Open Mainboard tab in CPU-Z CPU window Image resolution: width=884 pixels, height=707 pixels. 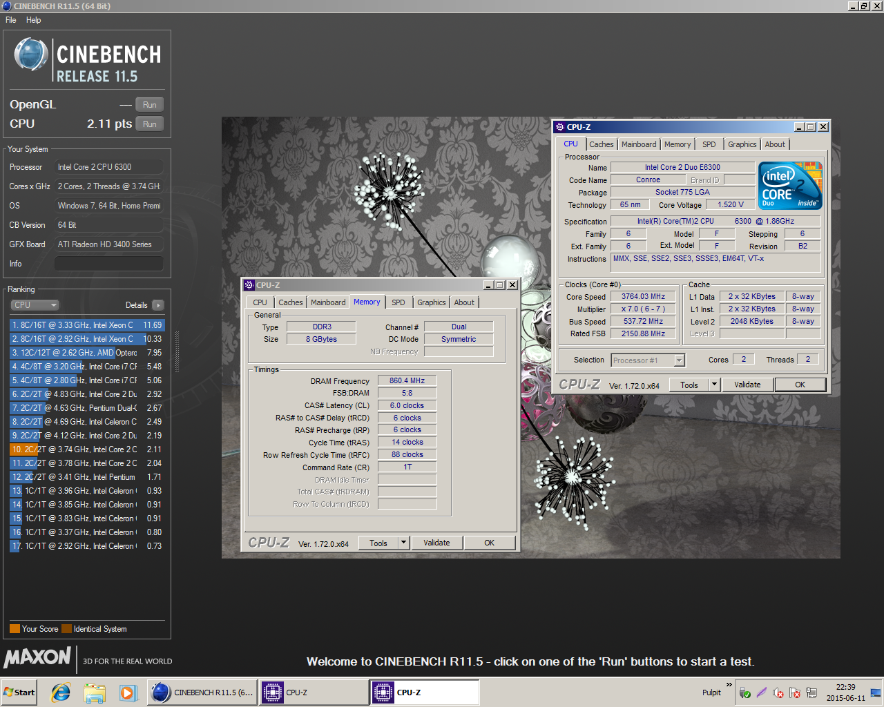click(639, 144)
